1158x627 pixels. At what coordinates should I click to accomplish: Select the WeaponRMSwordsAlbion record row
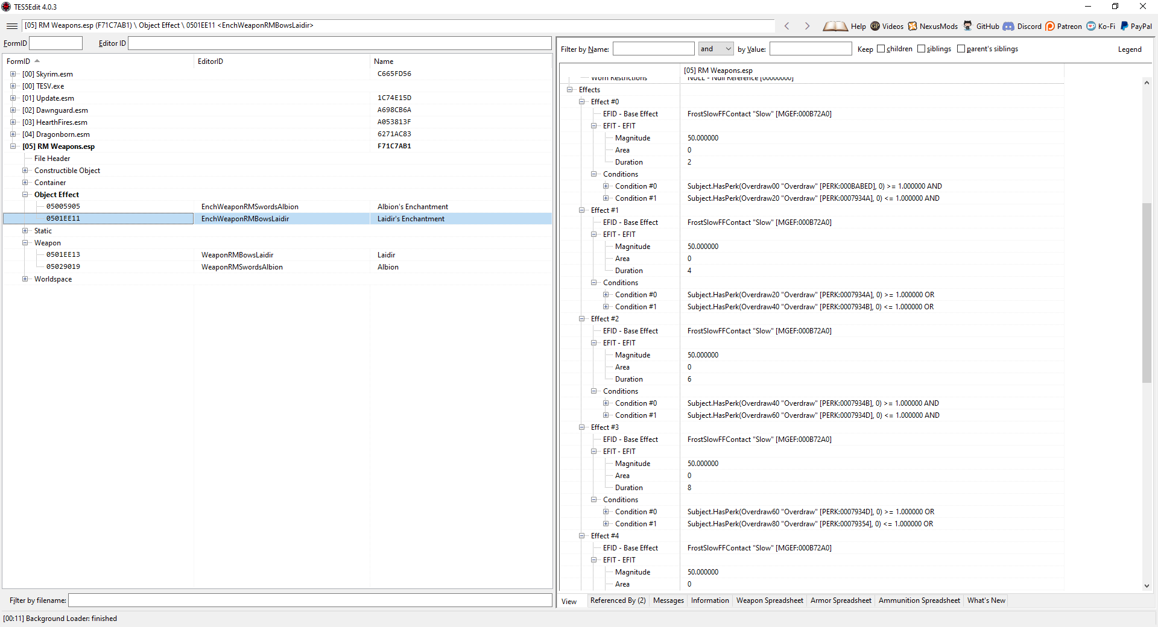coord(241,267)
